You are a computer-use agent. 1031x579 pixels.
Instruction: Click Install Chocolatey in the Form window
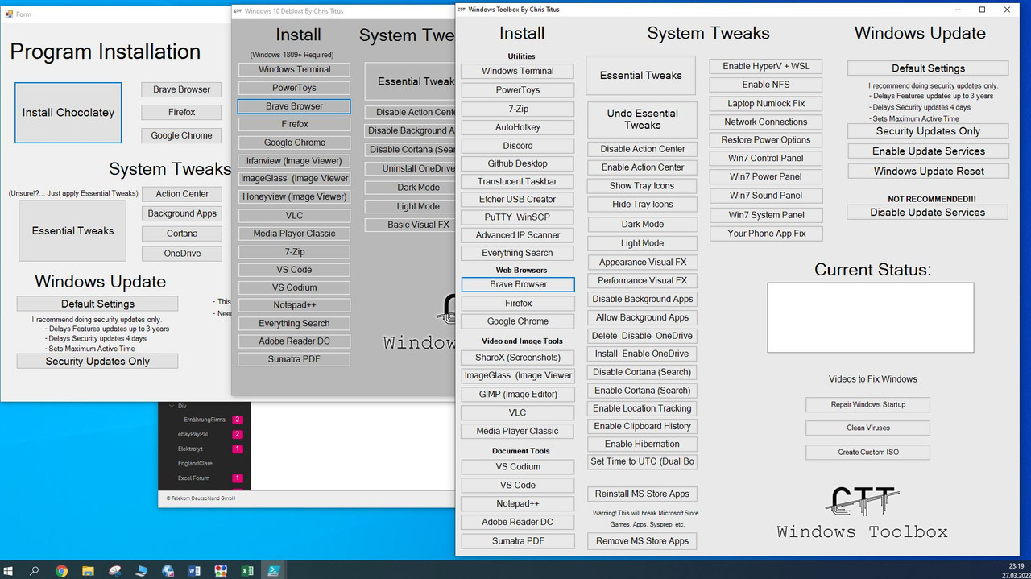pos(68,113)
